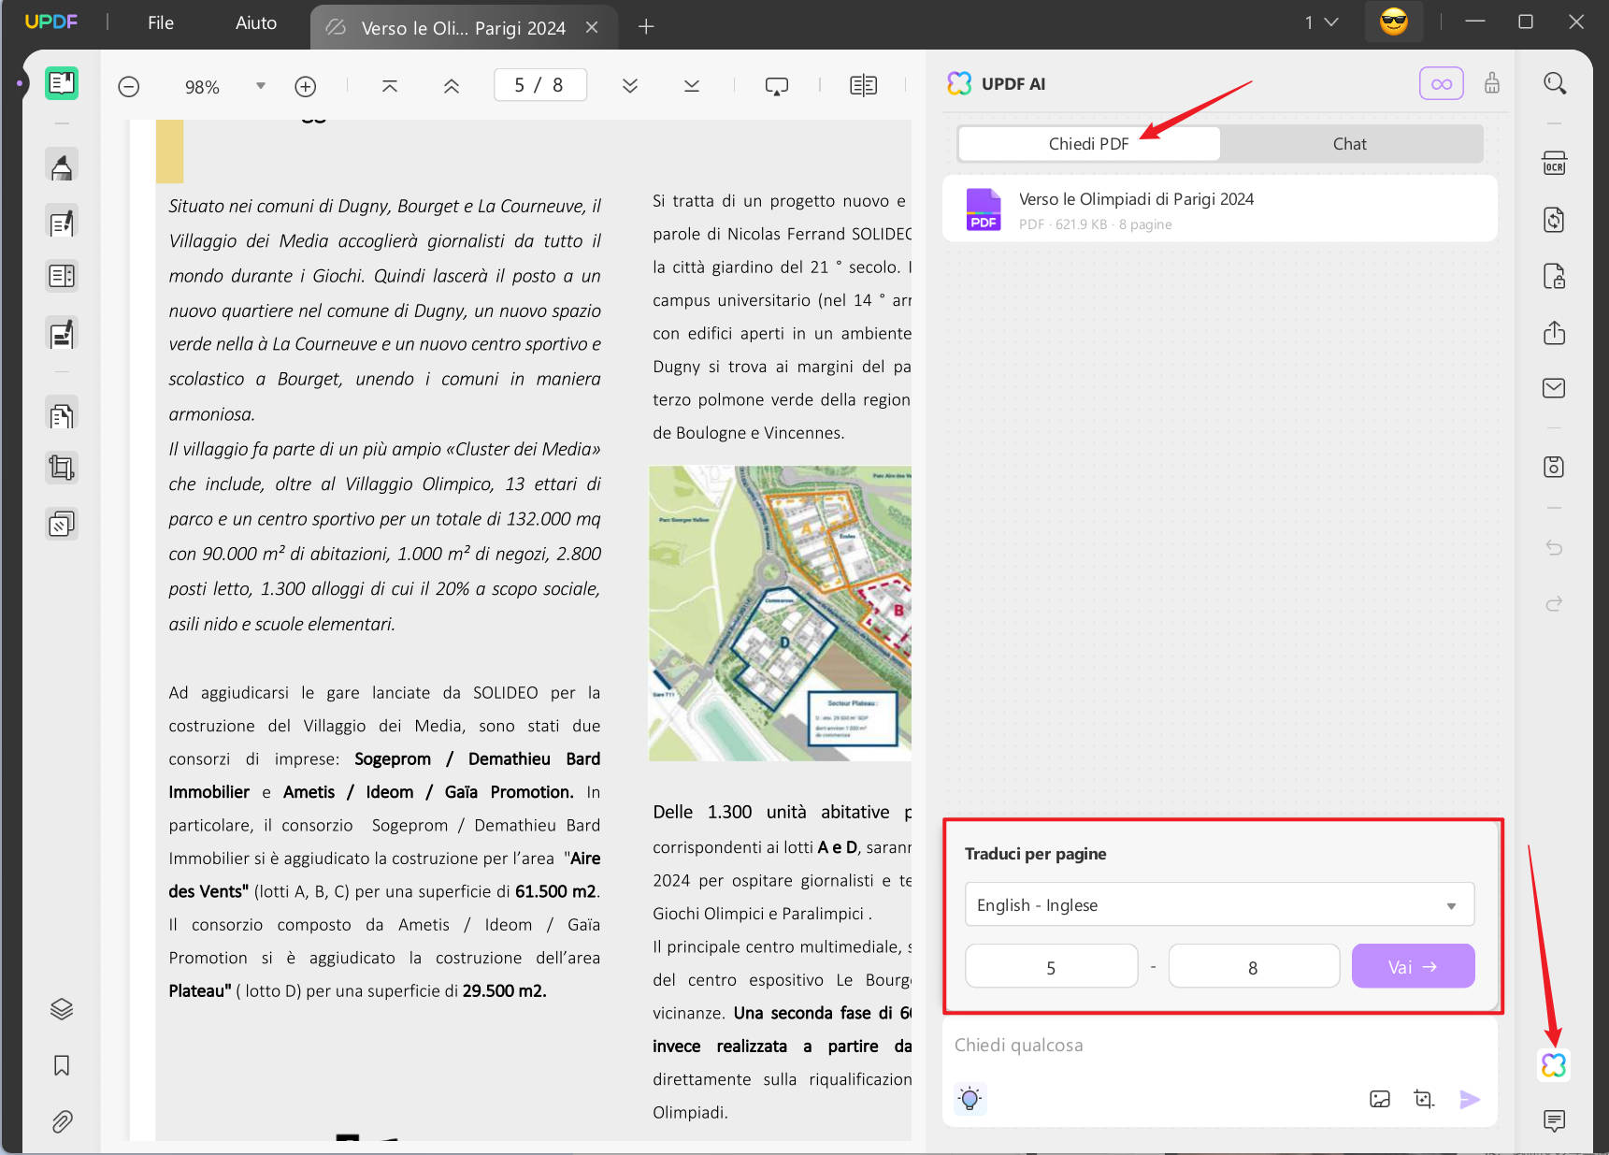Clear chat with the broom icon
1609x1155 pixels.
pos(1492,83)
